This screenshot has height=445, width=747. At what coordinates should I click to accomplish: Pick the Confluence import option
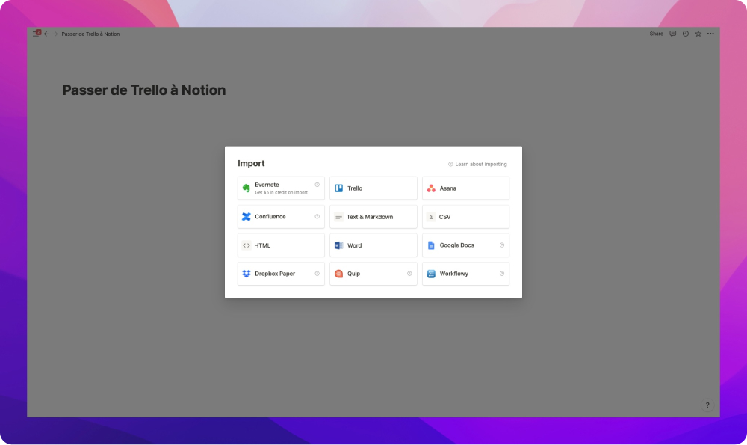[x=281, y=217]
